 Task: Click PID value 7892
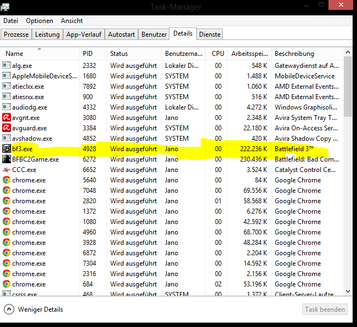click(x=89, y=87)
